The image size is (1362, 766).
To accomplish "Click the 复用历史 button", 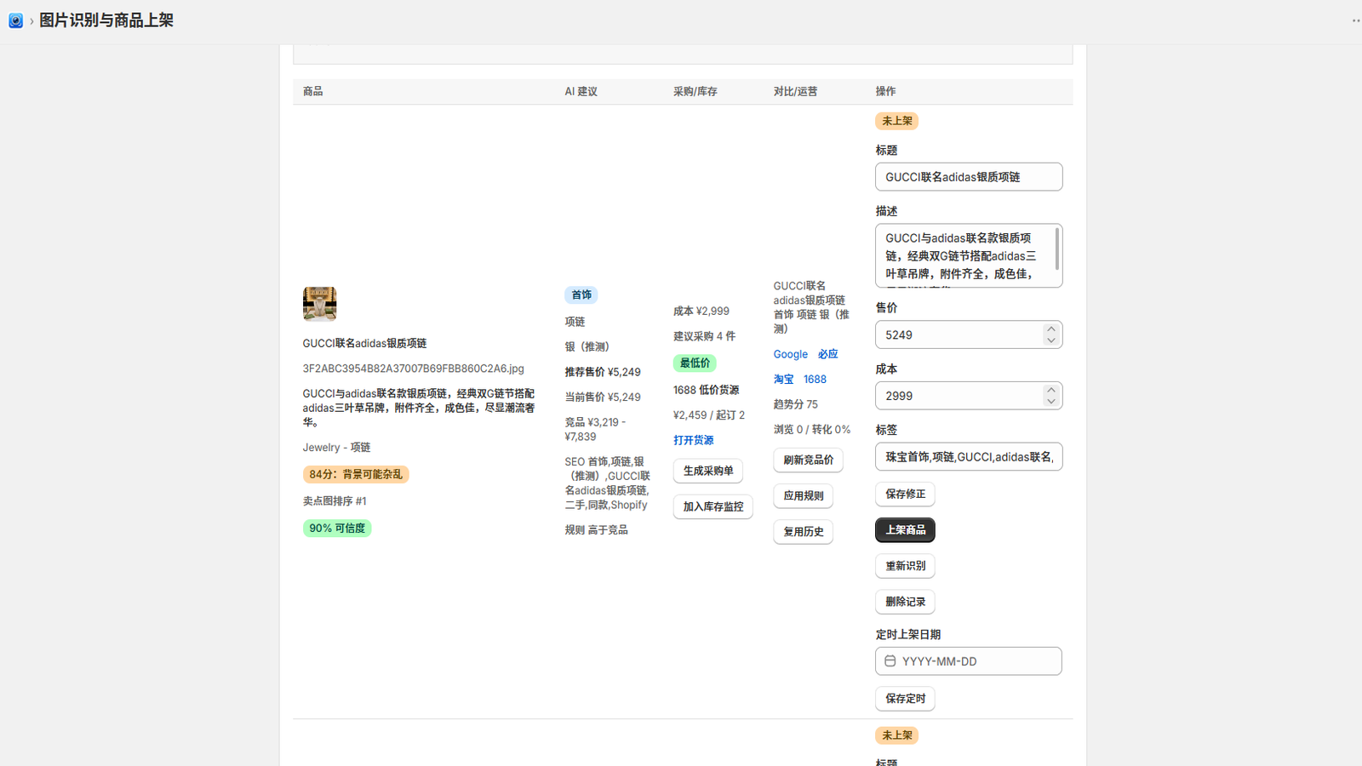I will coord(804,532).
